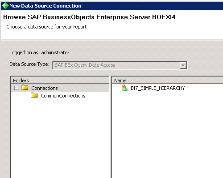
Task: Click the SAP BEx Query Data Access field
Action: pyautogui.click(x=120, y=65)
